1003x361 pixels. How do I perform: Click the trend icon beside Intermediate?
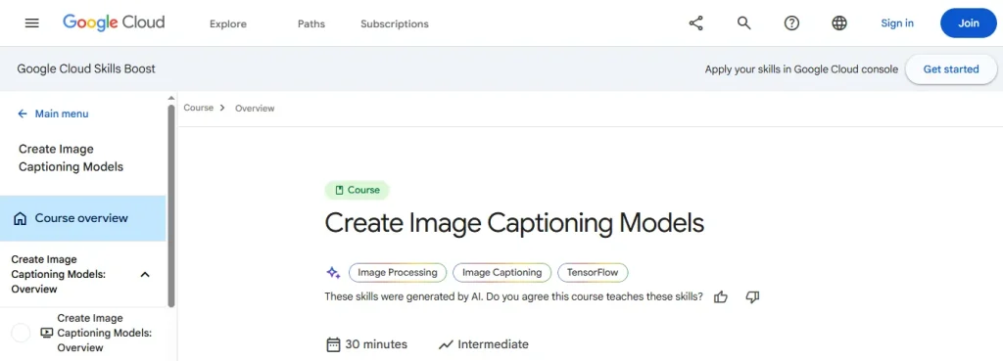446,345
